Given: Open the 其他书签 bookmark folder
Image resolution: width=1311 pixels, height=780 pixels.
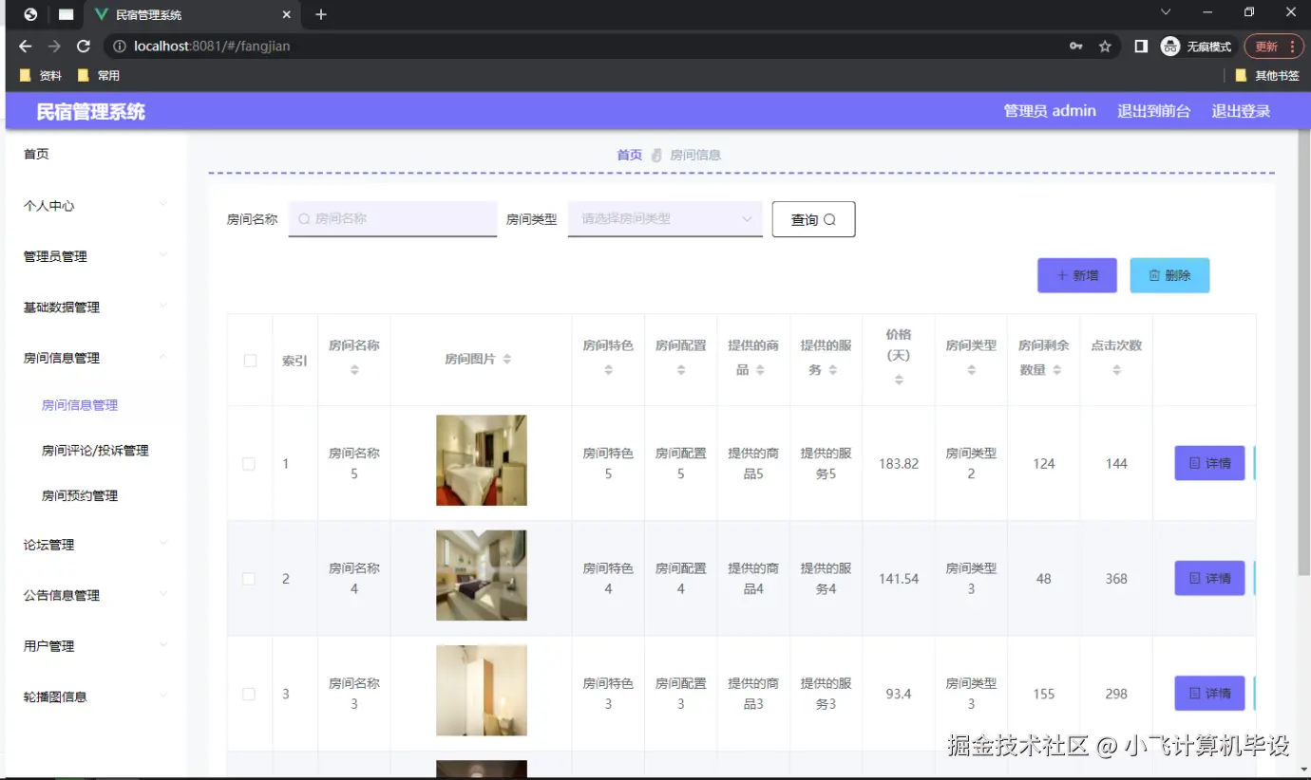Looking at the screenshot, I should coord(1267,75).
